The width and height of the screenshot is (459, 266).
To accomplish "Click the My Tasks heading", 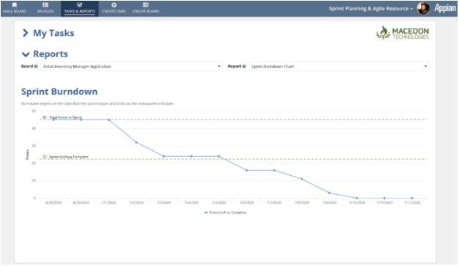I will point(53,33).
